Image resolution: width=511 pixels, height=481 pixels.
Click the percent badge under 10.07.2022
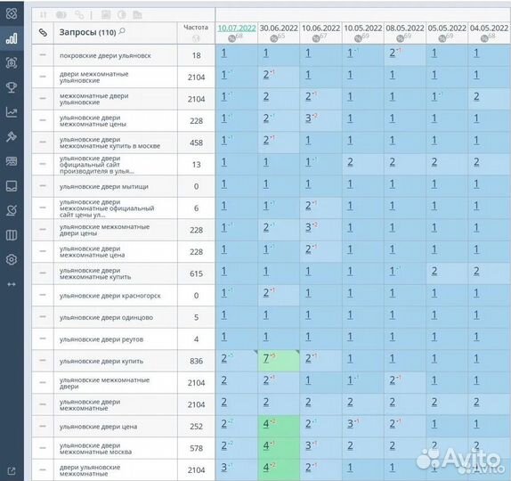tap(231, 38)
